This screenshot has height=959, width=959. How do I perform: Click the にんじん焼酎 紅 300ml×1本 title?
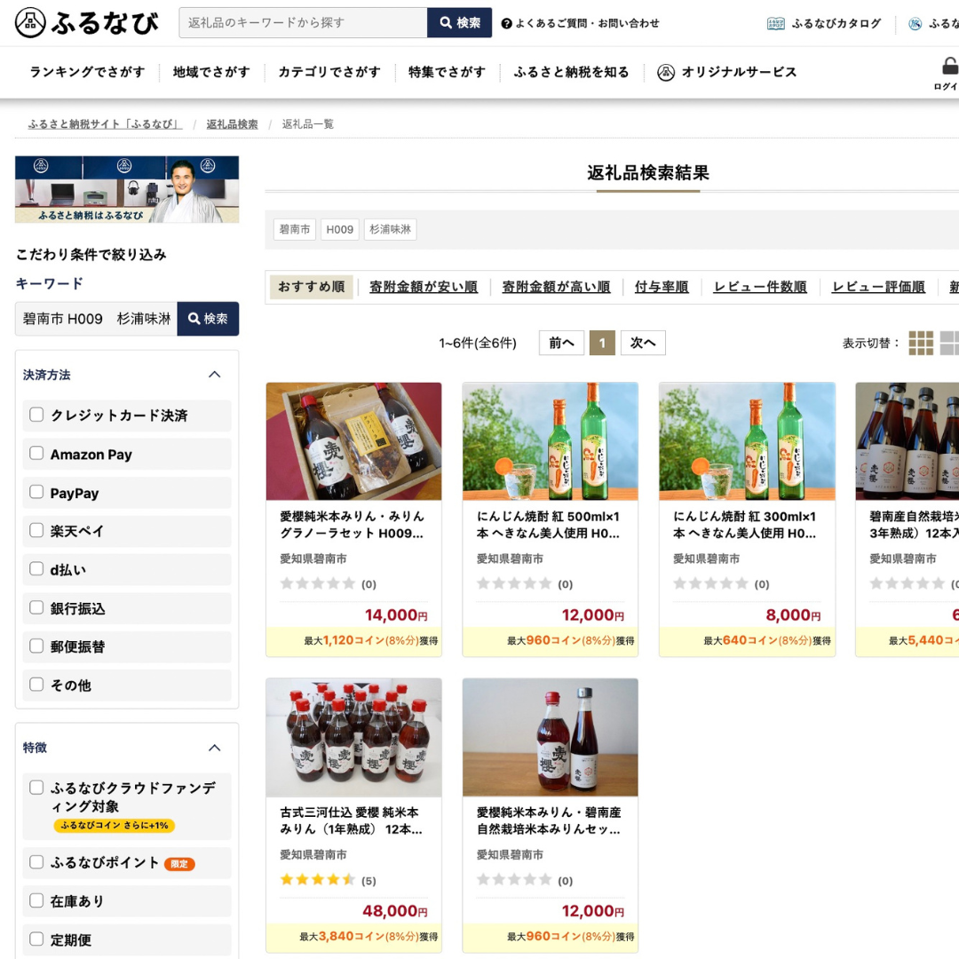(x=745, y=525)
